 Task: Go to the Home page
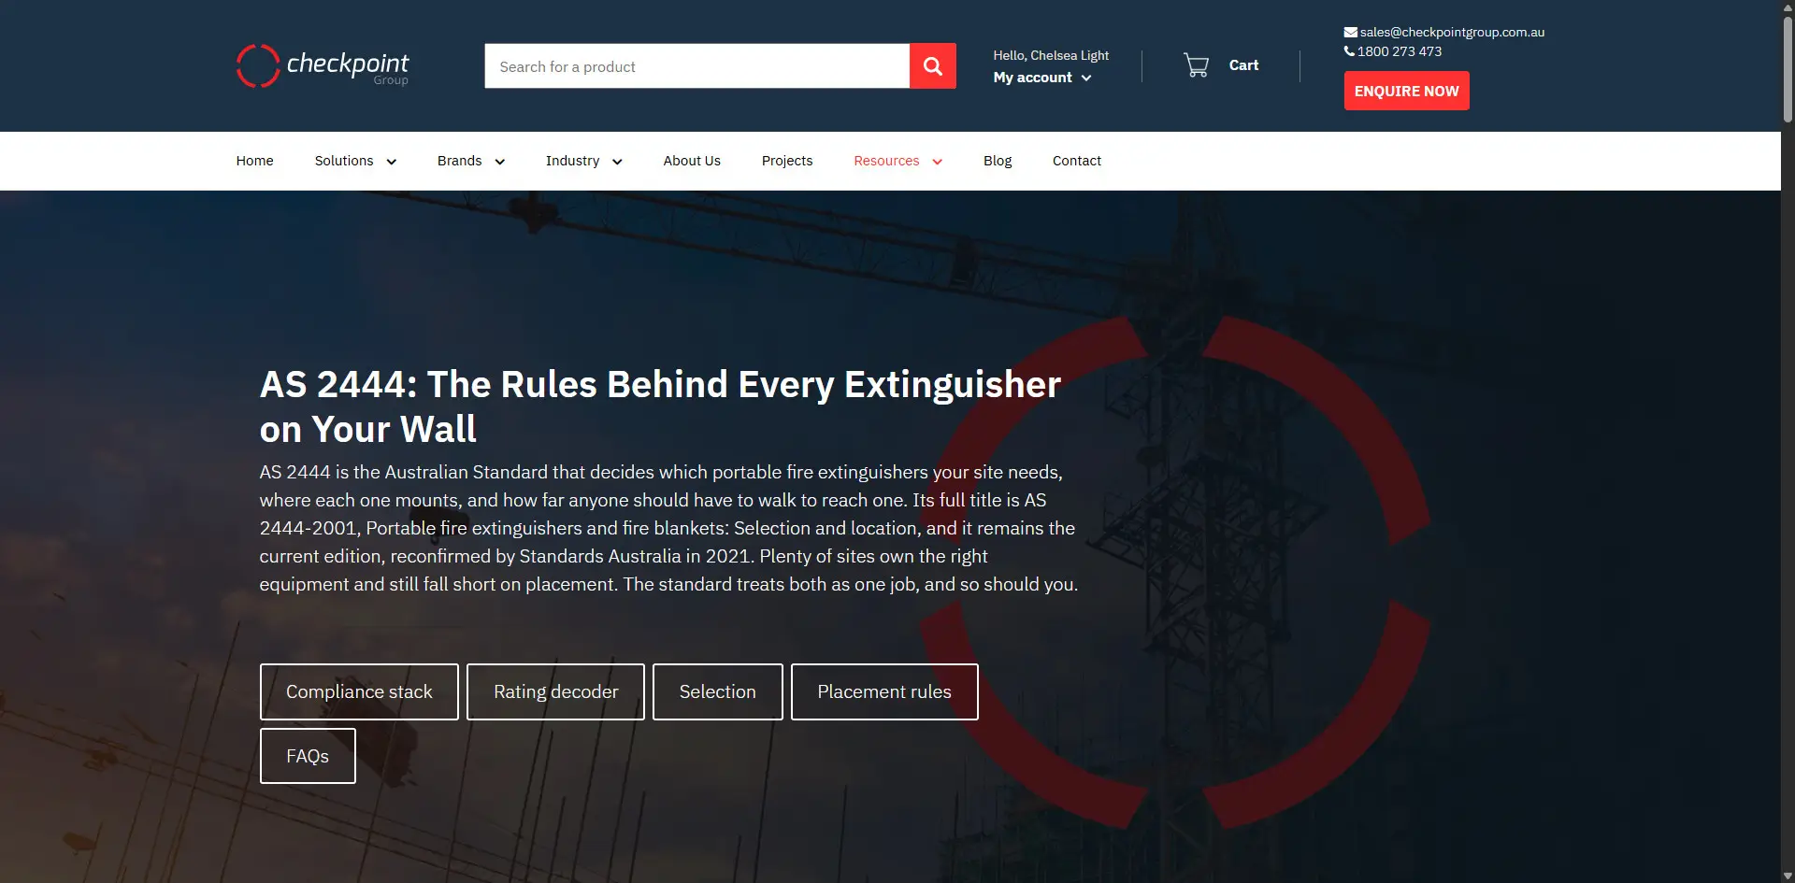click(254, 161)
